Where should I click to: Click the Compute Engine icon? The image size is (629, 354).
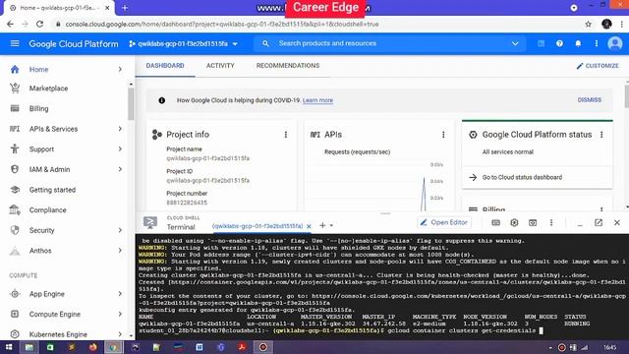point(15,314)
